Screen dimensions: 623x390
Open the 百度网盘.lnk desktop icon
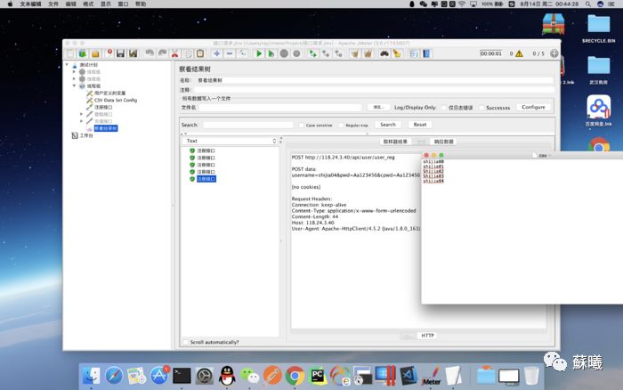click(x=598, y=110)
